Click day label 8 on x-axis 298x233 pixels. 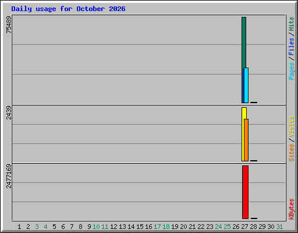coord(80,227)
